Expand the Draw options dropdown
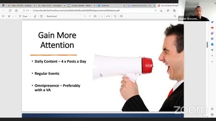Image resolution: width=216 pixels, height=121 pixels. [x=30, y=16]
